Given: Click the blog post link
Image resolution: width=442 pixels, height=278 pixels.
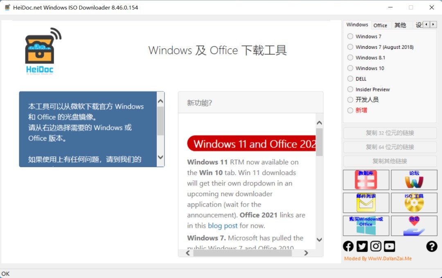Looking at the screenshot, I should pos(222,226).
